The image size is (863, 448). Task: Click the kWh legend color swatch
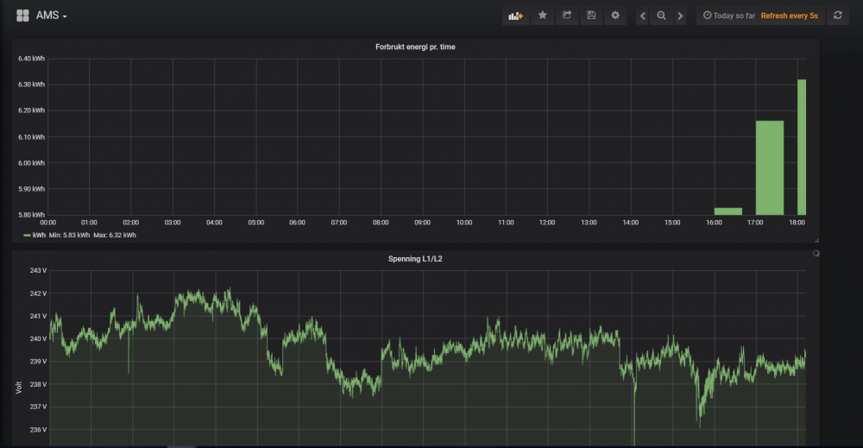tap(25, 235)
